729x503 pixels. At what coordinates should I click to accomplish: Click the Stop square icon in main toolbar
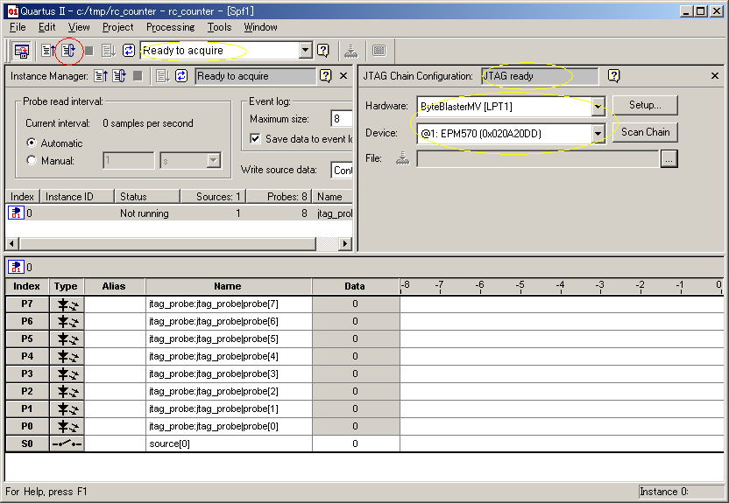pos(88,50)
